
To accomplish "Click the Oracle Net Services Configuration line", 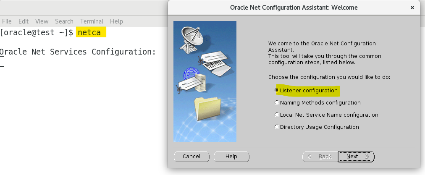I will 78,52.
